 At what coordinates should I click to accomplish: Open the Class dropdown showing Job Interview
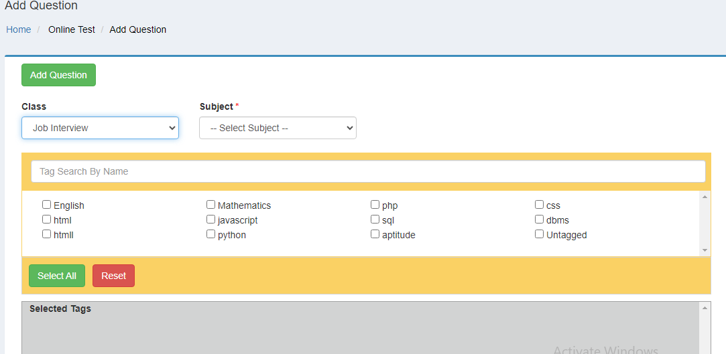pyautogui.click(x=100, y=128)
